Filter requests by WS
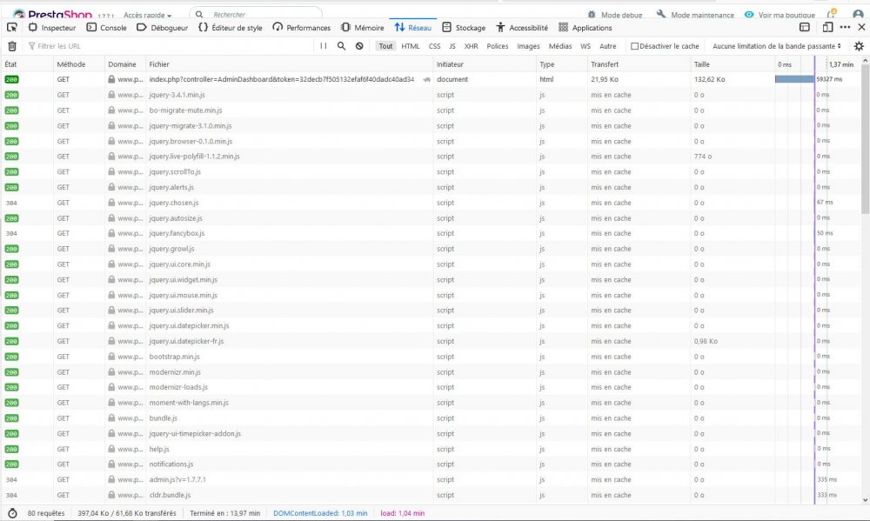870x521 pixels. click(586, 46)
